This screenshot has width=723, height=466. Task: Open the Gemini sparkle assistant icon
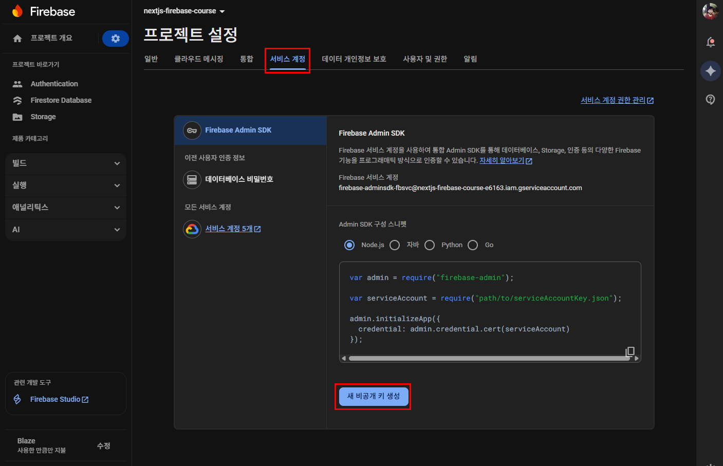710,71
